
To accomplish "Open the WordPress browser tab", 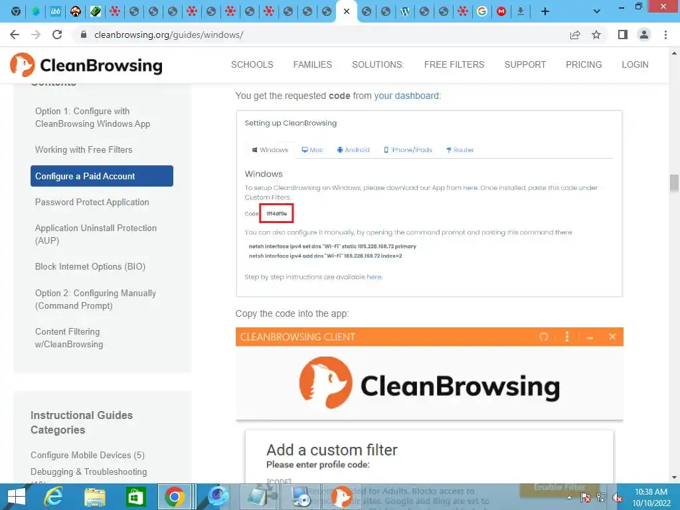I will [405, 11].
